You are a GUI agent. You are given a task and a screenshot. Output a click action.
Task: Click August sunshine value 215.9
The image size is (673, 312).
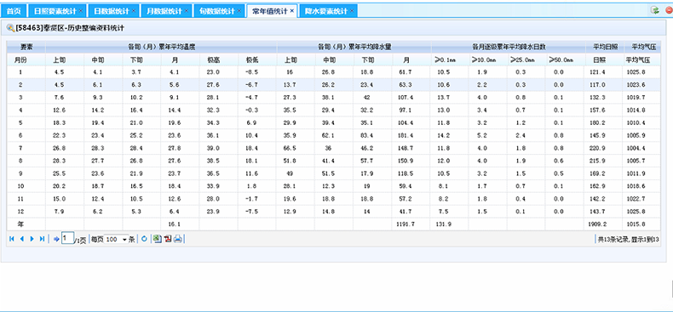tap(597, 161)
